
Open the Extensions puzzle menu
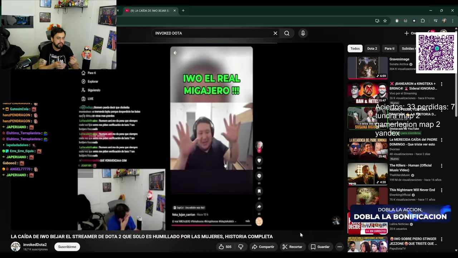[423, 21]
